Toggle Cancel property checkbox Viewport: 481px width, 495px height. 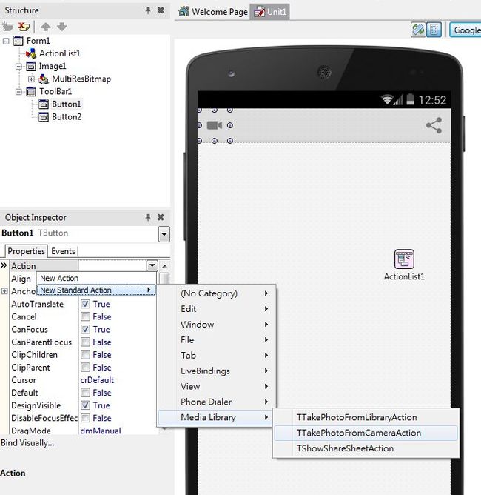(85, 316)
